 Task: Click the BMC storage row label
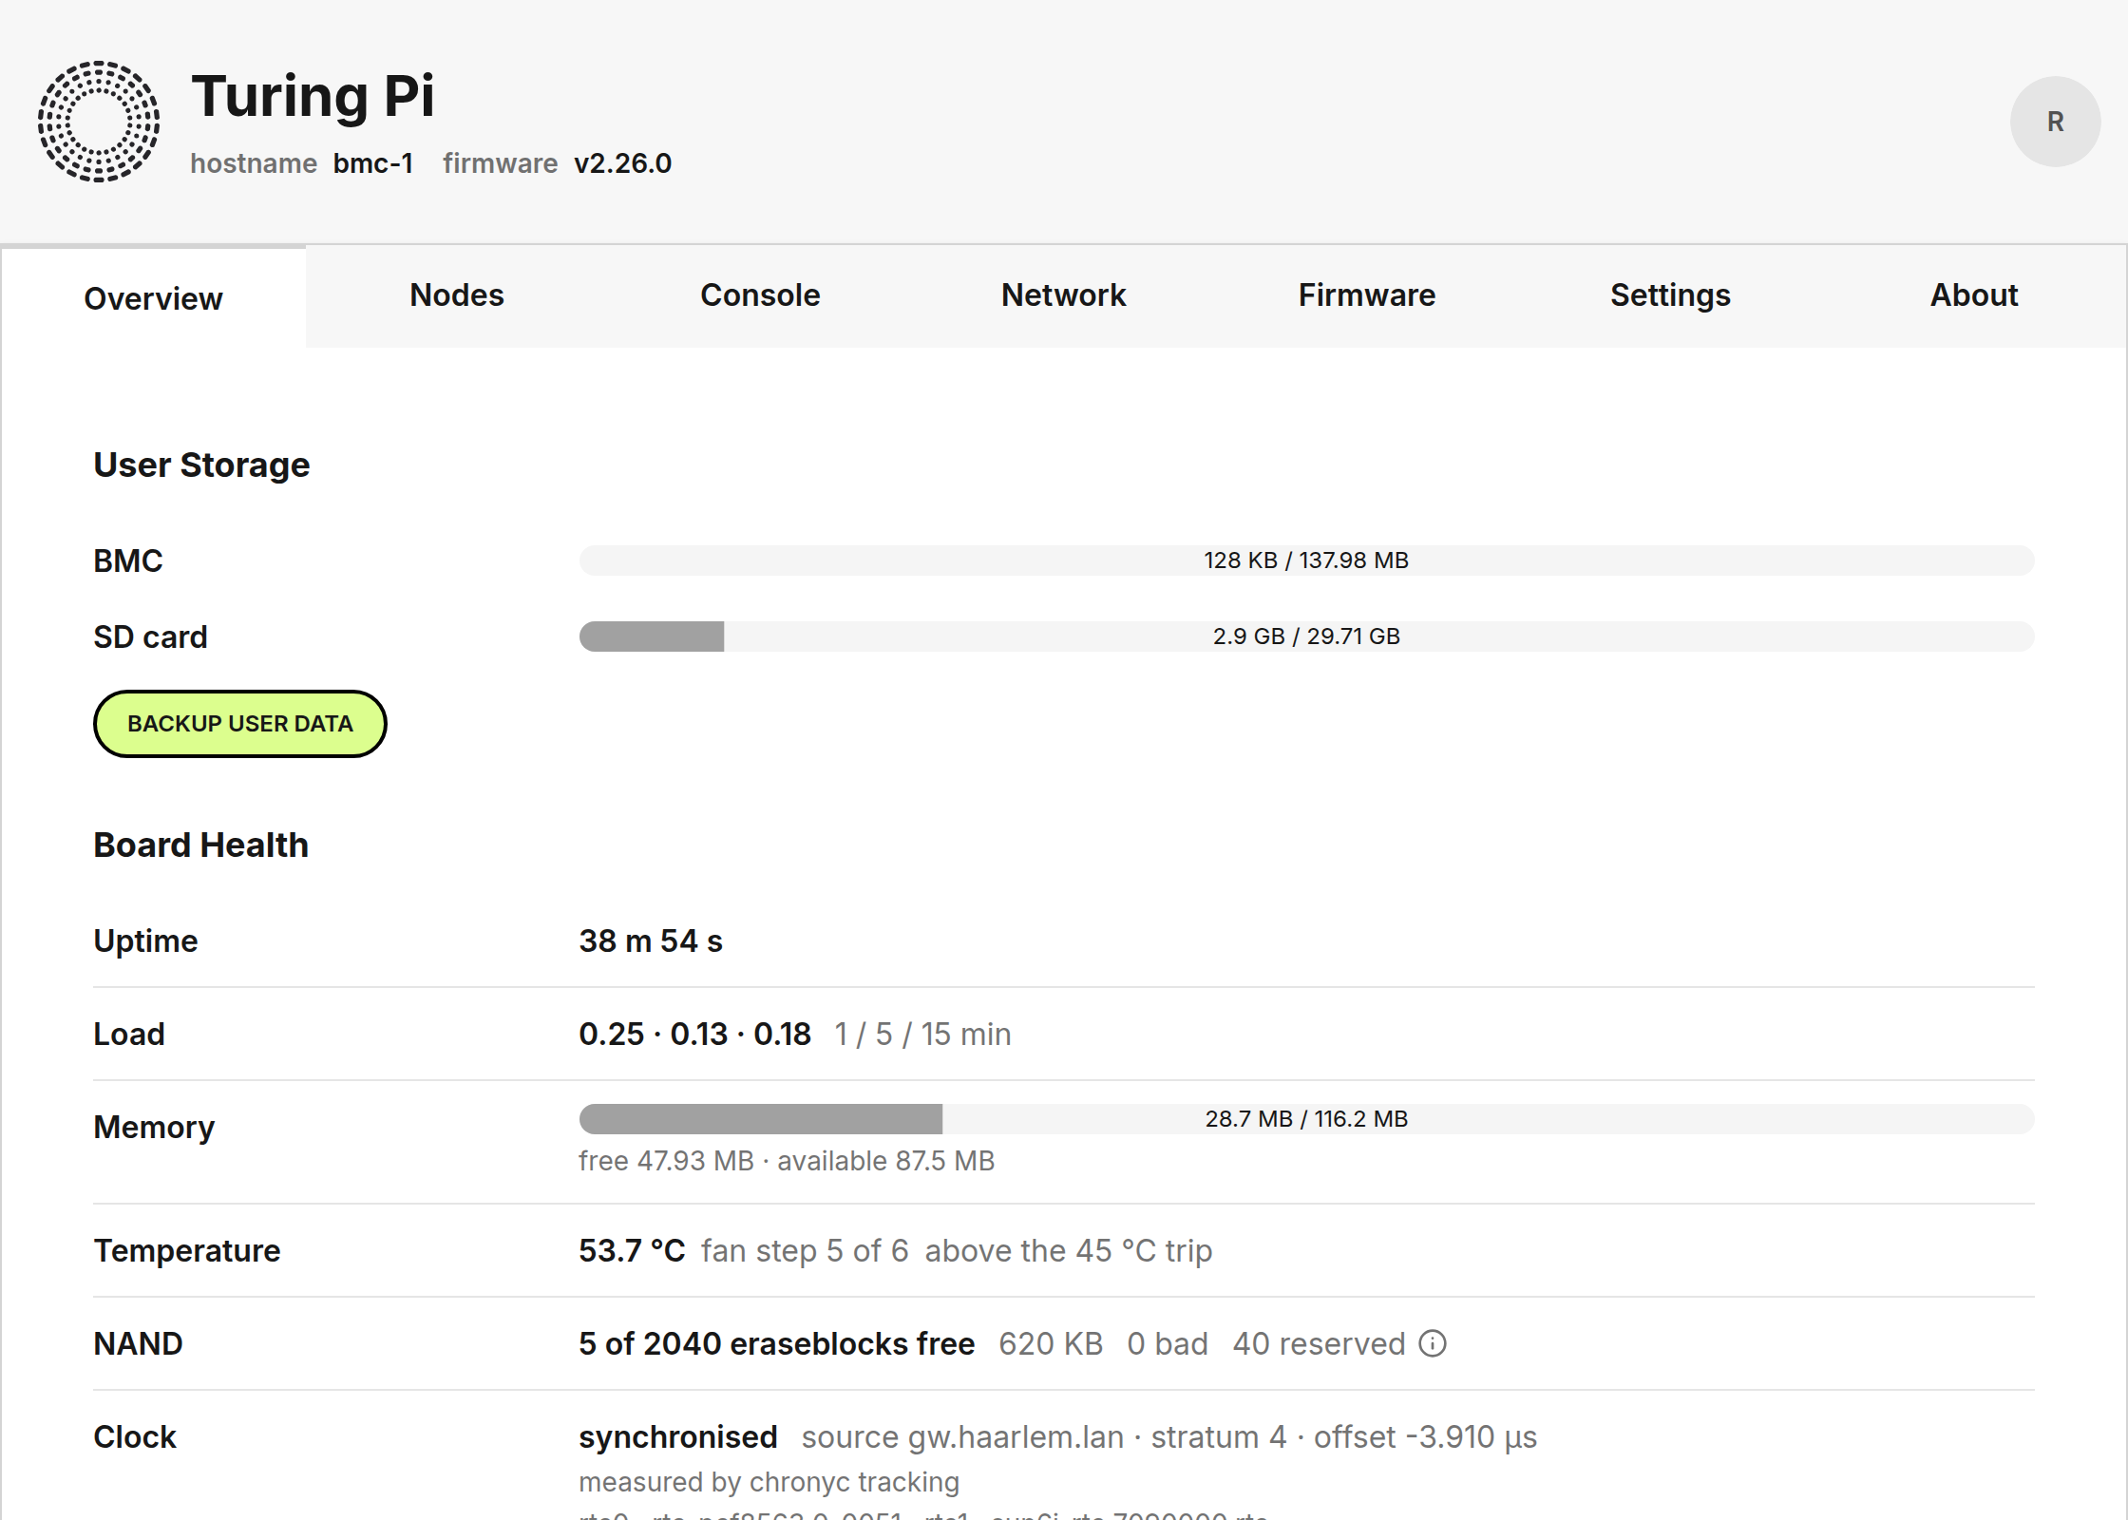(x=128, y=560)
